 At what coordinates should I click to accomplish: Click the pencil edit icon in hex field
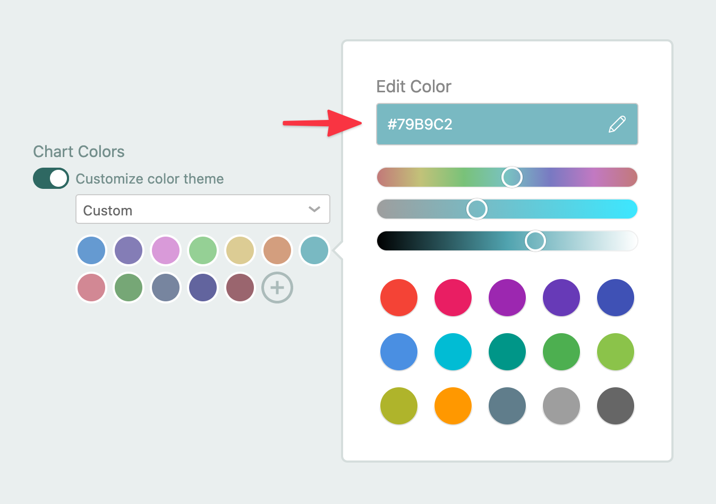617,124
